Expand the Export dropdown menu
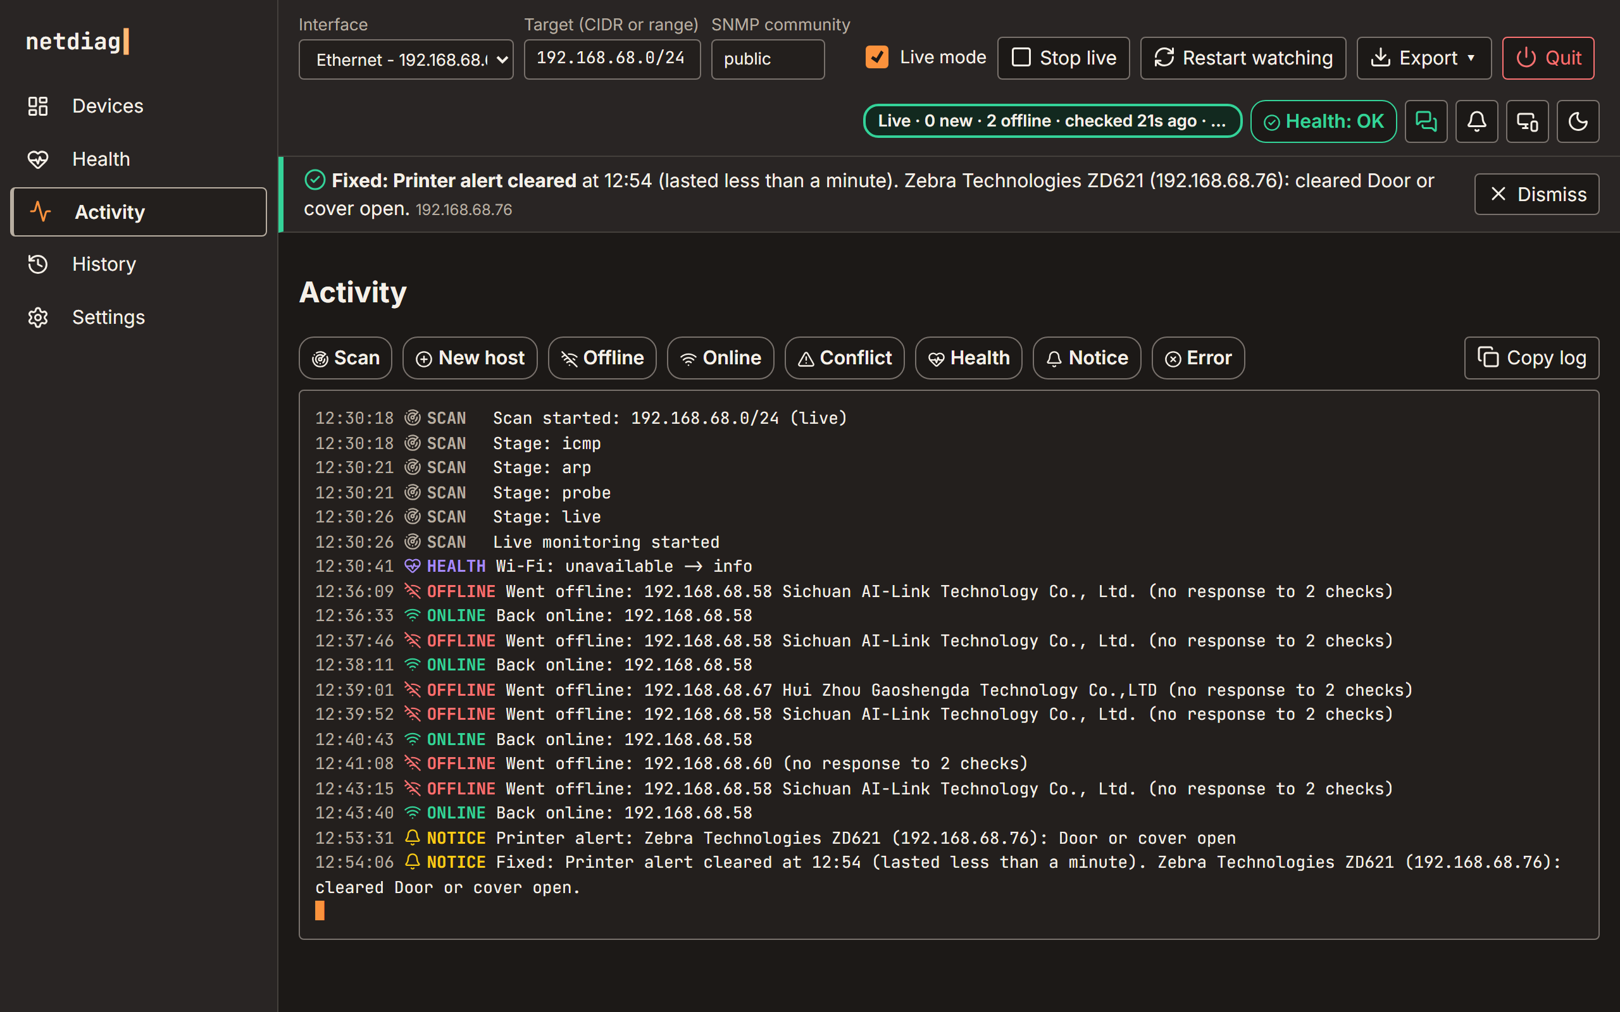 pyautogui.click(x=1424, y=58)
